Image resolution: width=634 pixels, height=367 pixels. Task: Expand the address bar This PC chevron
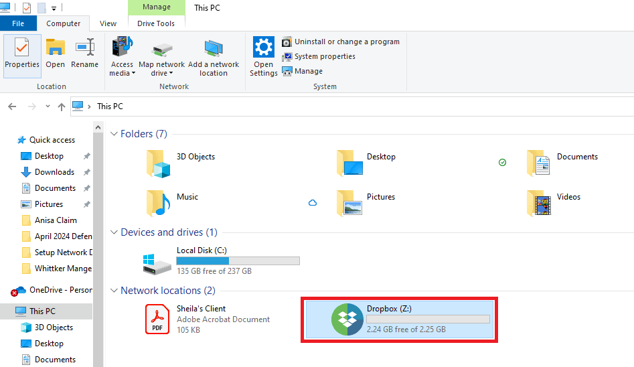[x=89, y=106]
